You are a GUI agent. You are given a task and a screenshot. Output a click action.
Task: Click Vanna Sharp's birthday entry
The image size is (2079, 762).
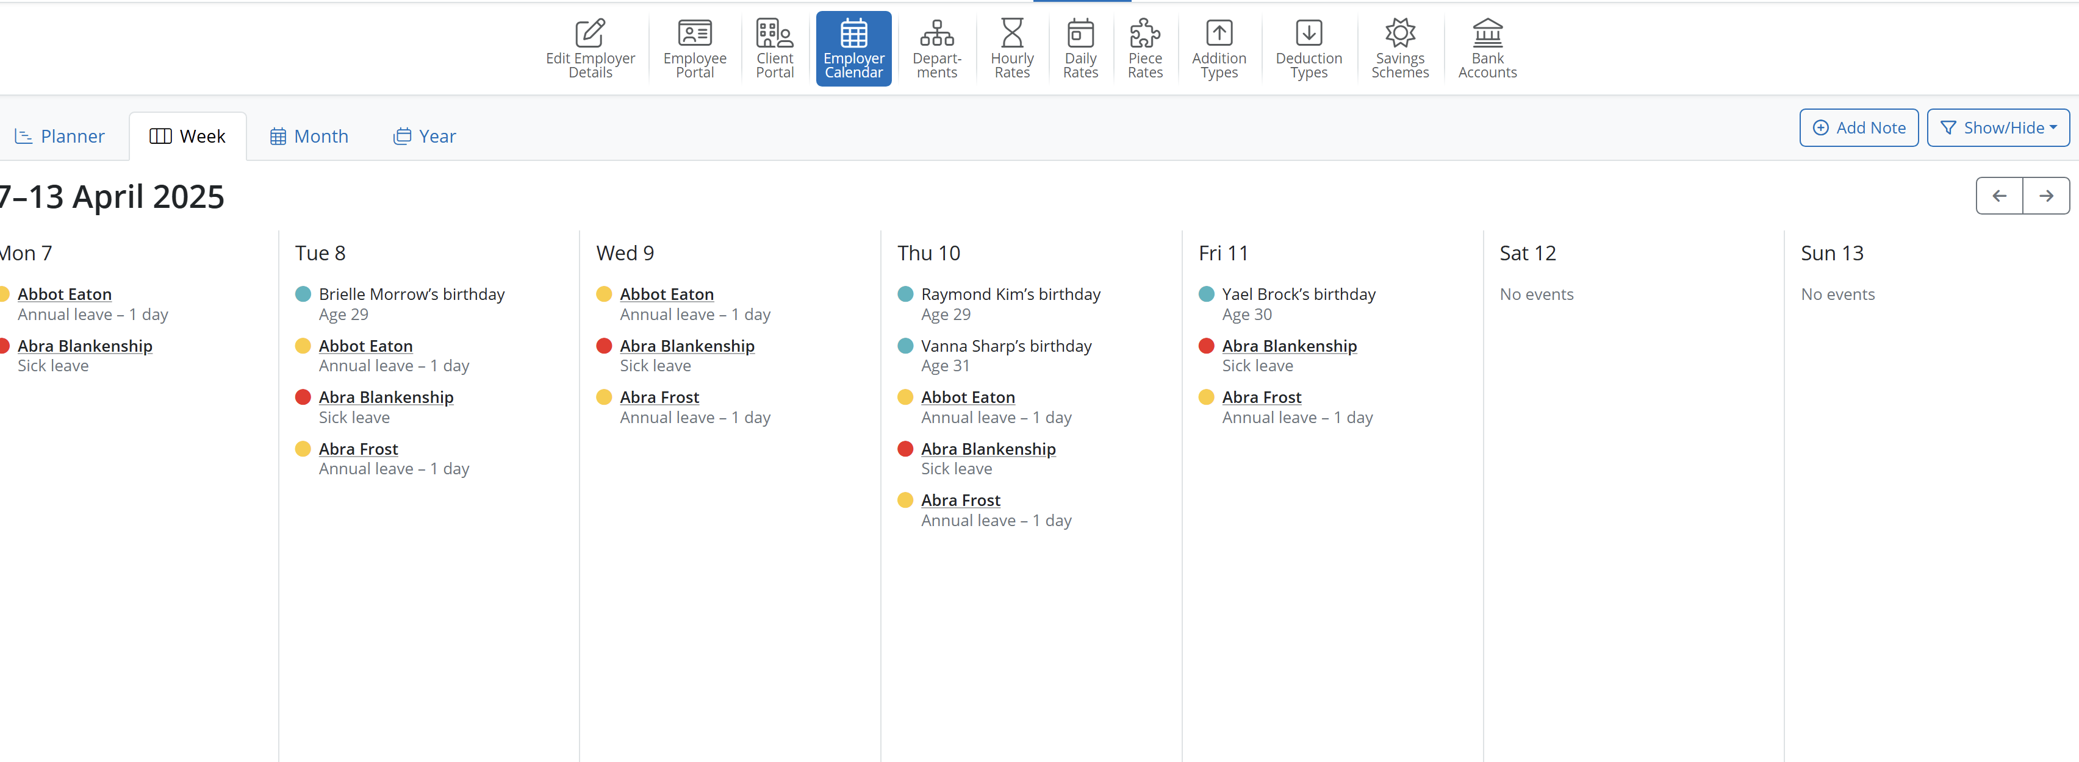click(x=1005, y=346)
